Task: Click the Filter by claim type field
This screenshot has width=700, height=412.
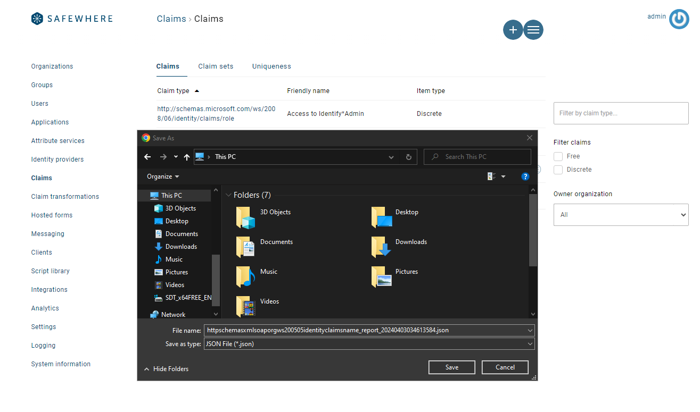Action: (621, 113)
